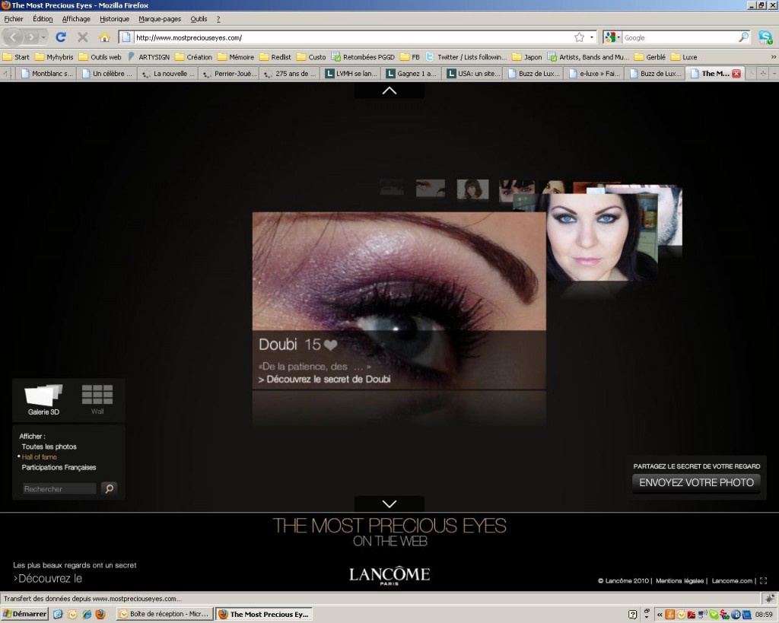779x623 pixels.
Task: Like Doubi's photo with the heart icon
Action: point(331,345)
